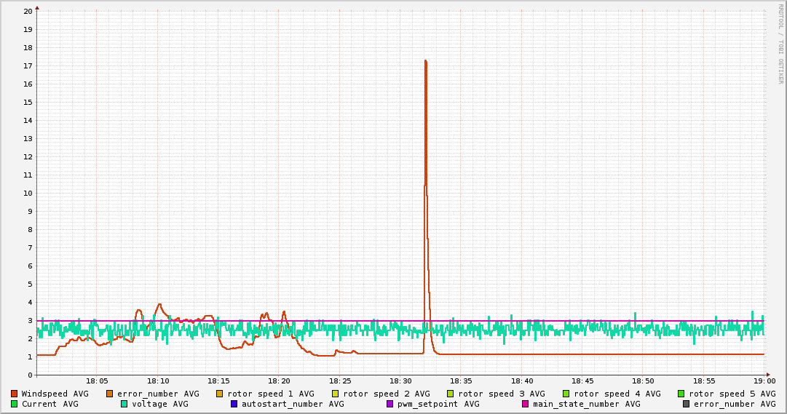Click the blue autostart_number AVG swatch
The height and width of the screenshot is (414, 787).
tap(234, 404)
